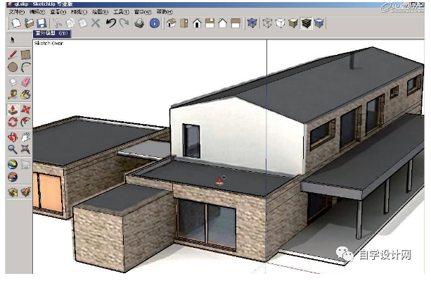This screenshot has width=431, height=281.
Task: Click the Redo arrow icon
Action: click(x=124, y=23)
